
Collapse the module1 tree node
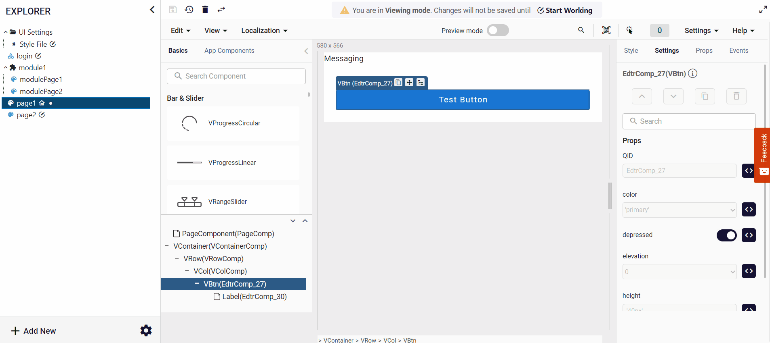(6, 68)
